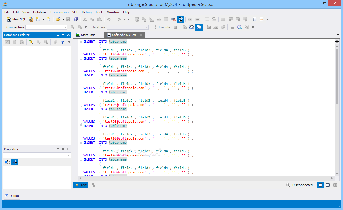
Task: Click the Paste clipboard icon
Action: coord(99,19)
